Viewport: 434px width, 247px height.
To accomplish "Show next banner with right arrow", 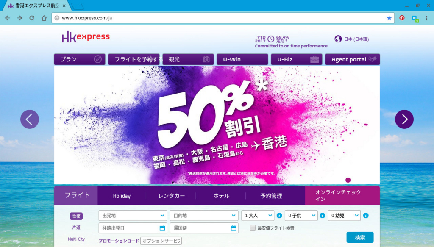I will [x=404, y=119].
